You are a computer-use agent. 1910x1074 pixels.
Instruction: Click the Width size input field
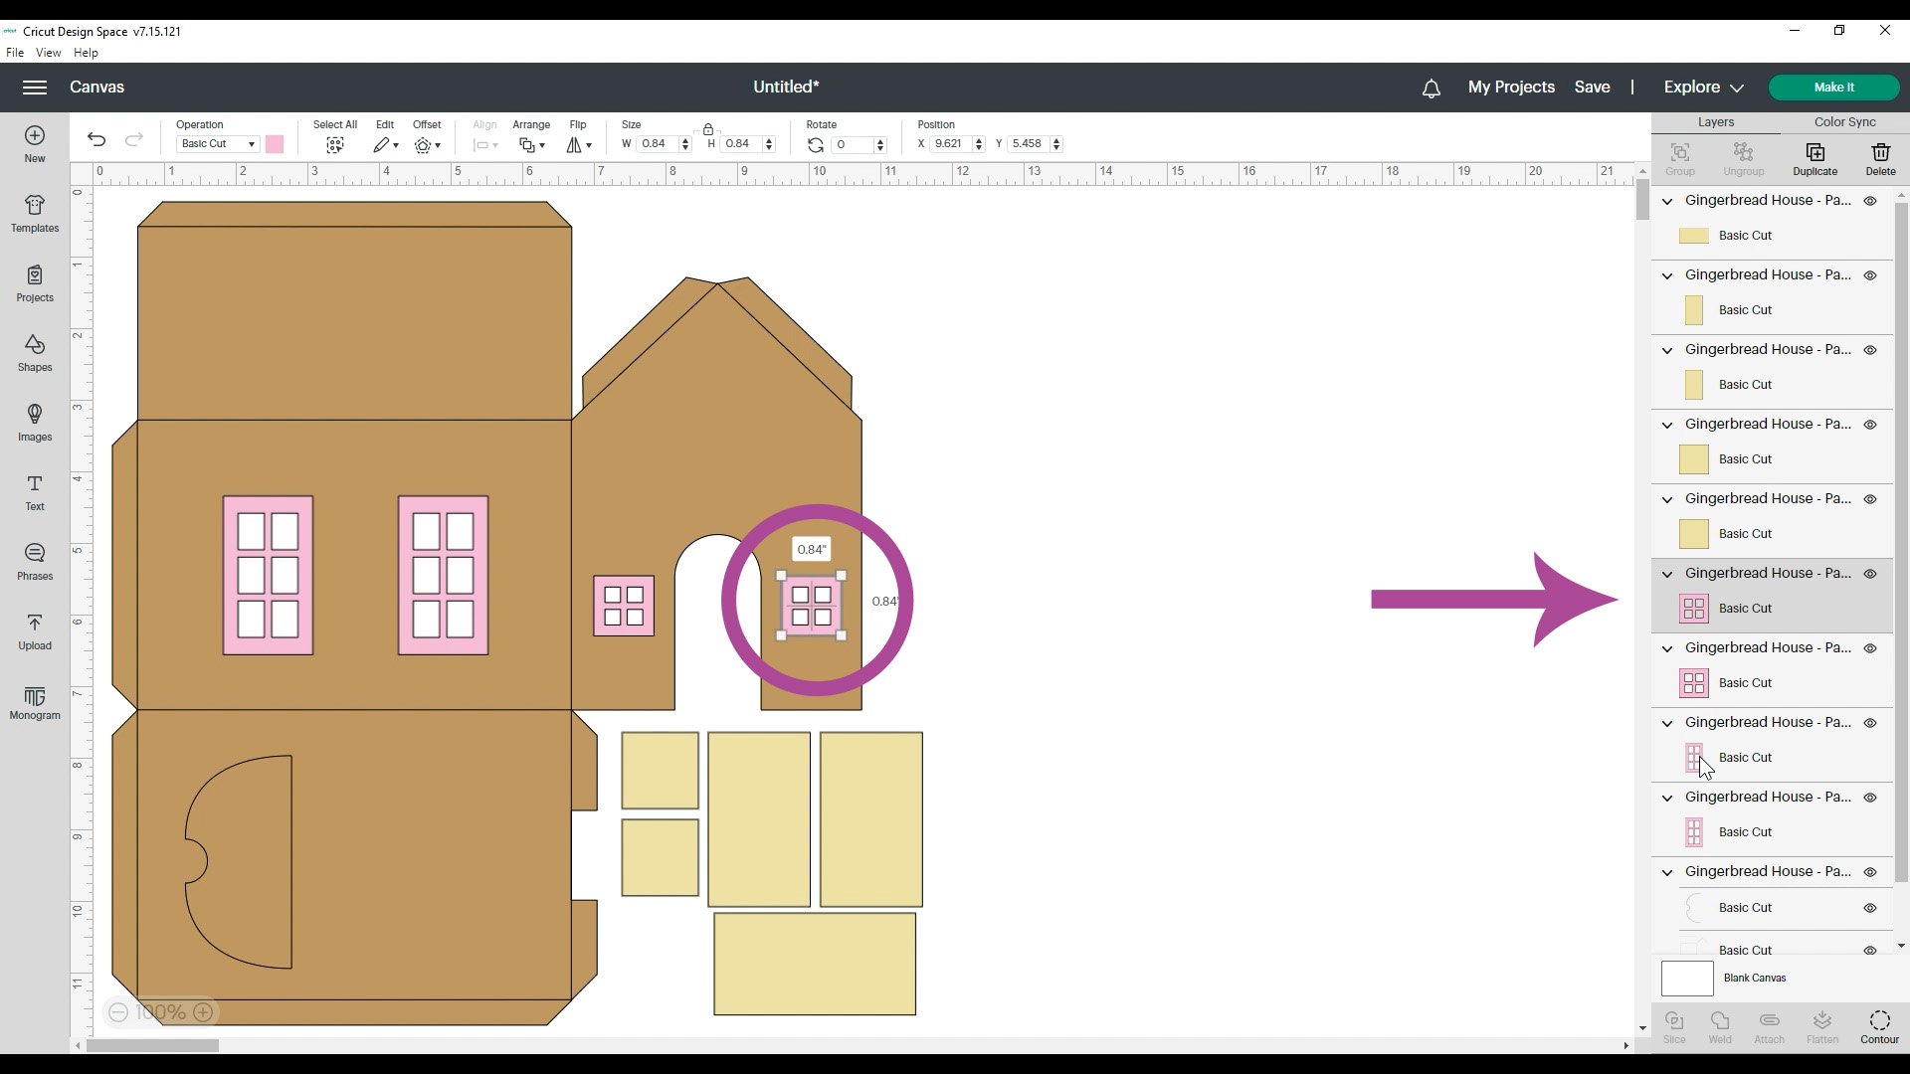pos(658,144)
